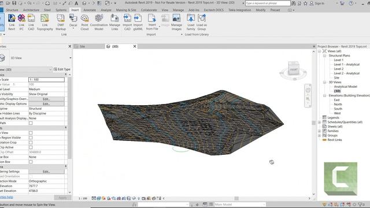This screenshot has height=208, width=370.
Task: Click the Text 'A' icon in quick access toolbar
Action: click(x=76, y=3)
